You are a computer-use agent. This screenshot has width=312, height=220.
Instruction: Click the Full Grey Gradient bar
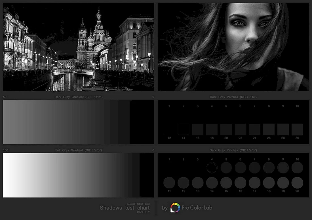[78, 175]
